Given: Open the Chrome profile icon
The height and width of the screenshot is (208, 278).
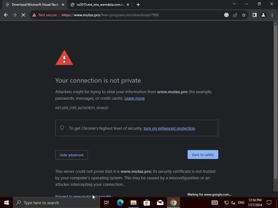Looking at the screenshot, I should point(263,15).
